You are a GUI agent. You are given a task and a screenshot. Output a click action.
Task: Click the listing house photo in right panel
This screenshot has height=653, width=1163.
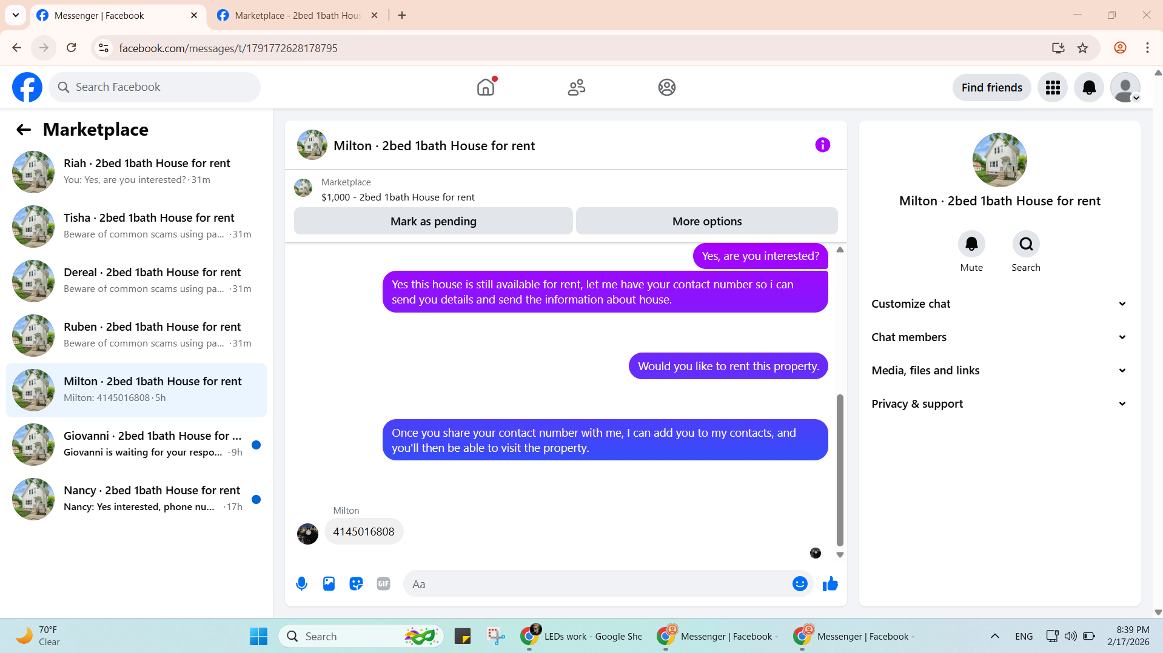click(999, 160)
